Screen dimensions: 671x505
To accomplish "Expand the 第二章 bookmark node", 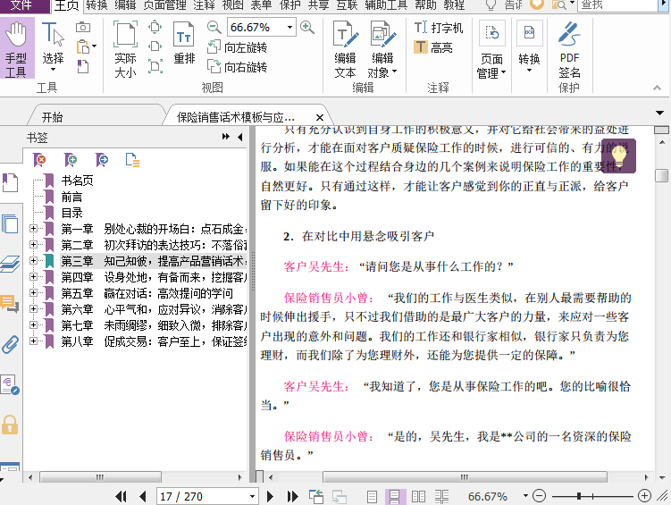I will (x=33, y=244).
